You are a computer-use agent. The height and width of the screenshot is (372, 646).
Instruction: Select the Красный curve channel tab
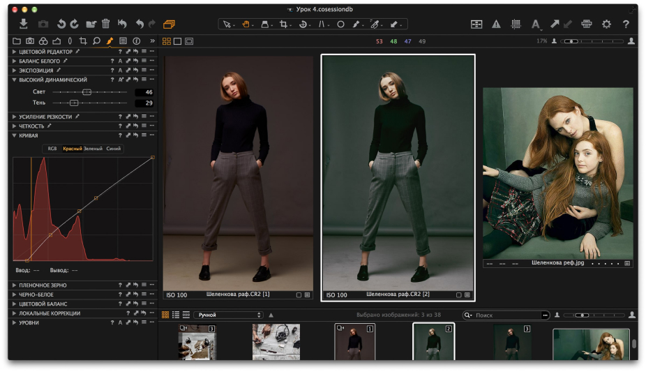(x=72, y=149)
